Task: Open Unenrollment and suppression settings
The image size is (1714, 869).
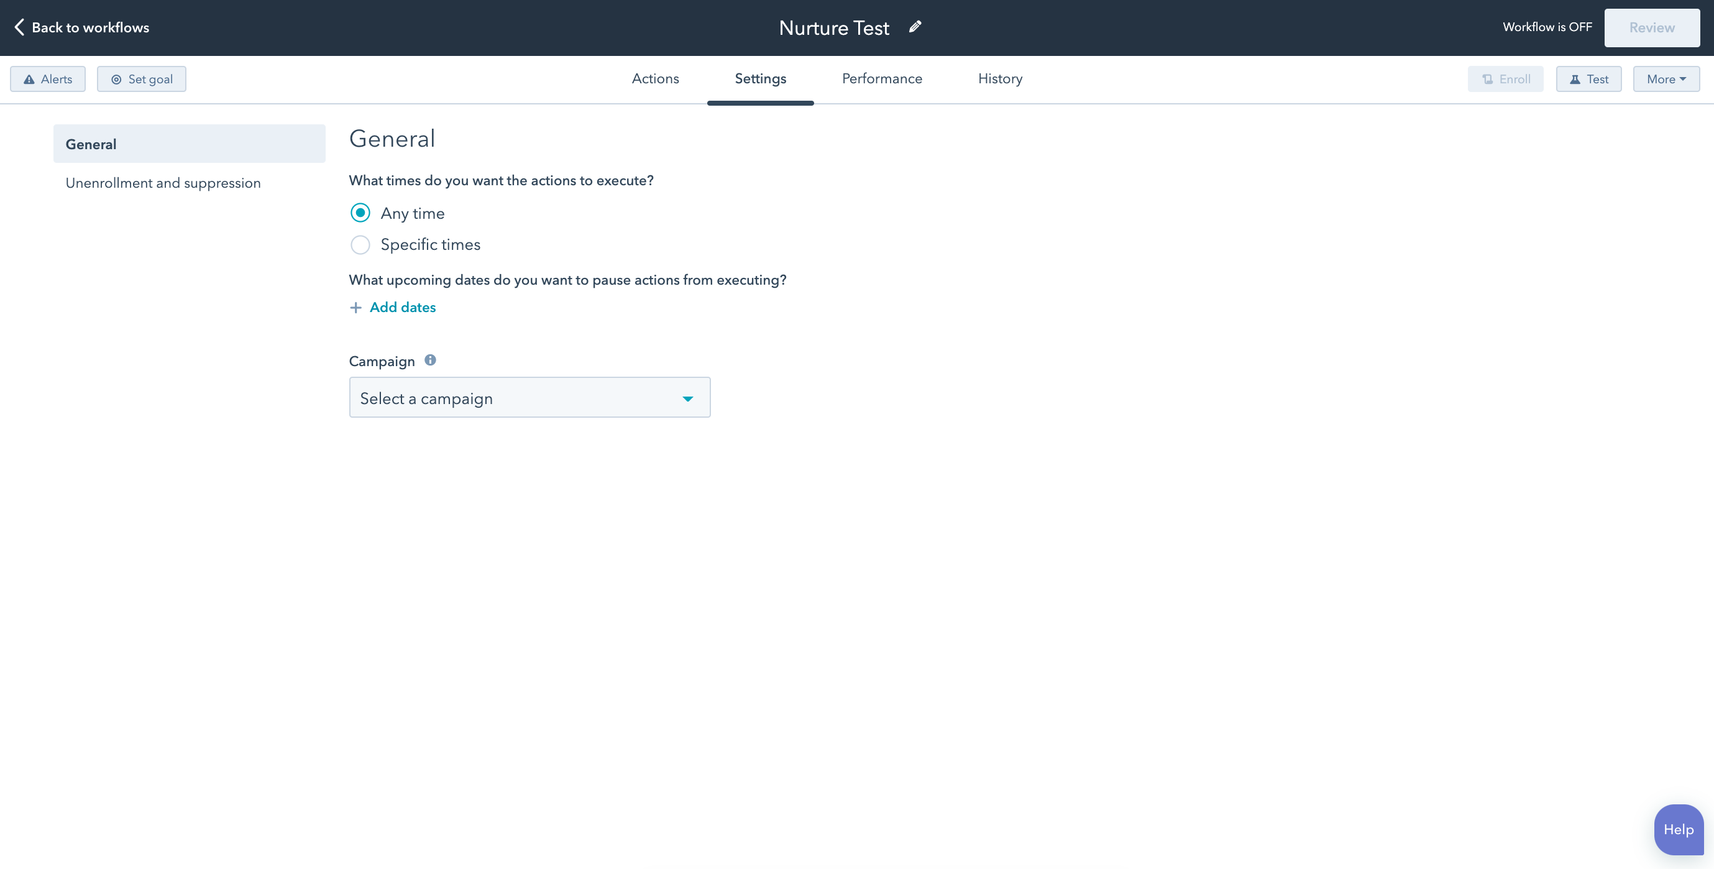Action: 163,182
